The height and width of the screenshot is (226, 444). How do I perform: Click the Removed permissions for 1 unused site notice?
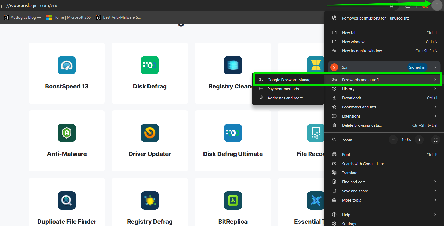click(x=384, y=18)
